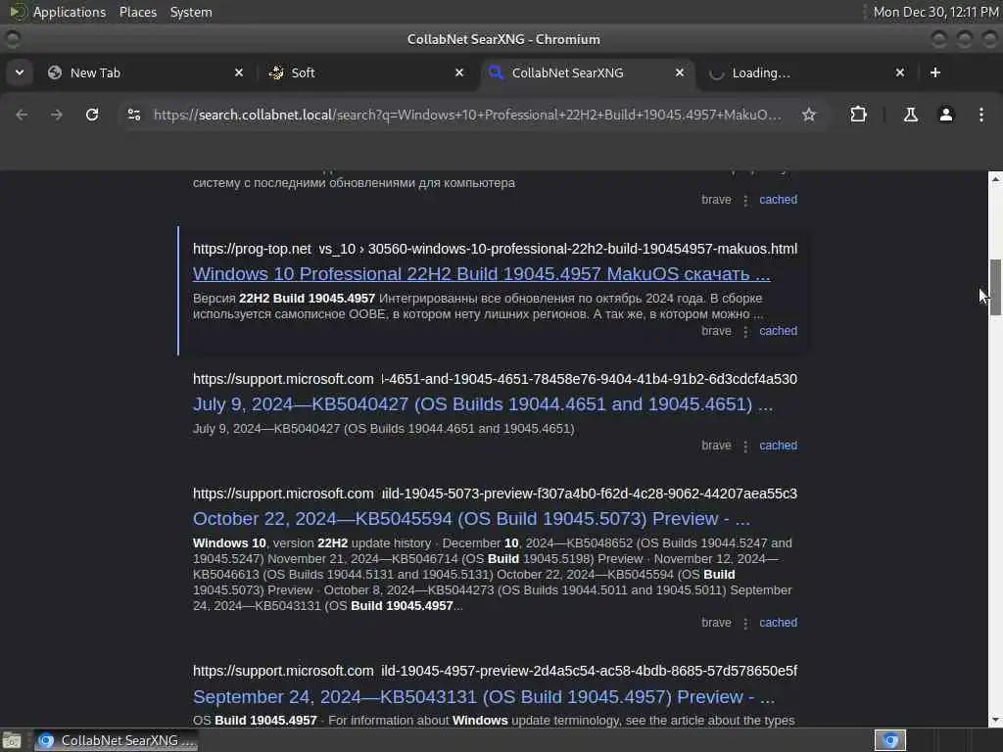This screenshot has width=1003, height=752.
Task: Open the September 24, 2024 KB5043131 result
Action: click(x=484, y=696)
